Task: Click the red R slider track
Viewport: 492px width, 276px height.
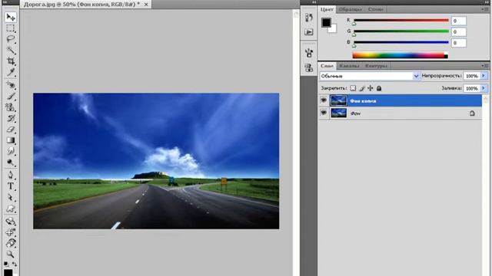Action: 401,21
